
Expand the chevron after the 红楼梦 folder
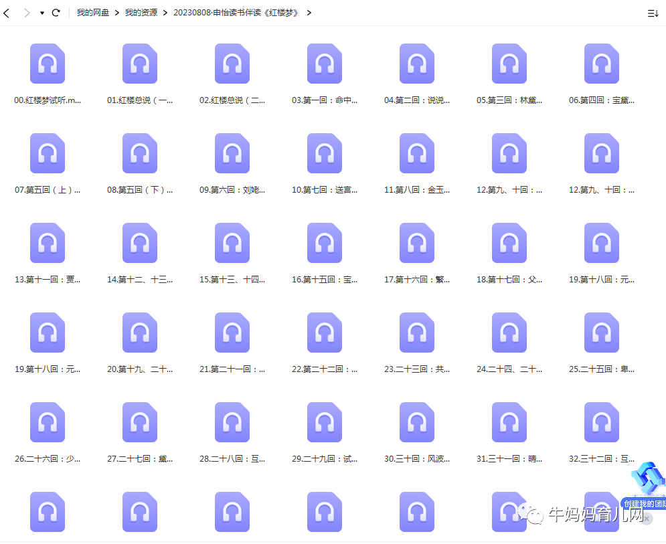tap(309, 13)
